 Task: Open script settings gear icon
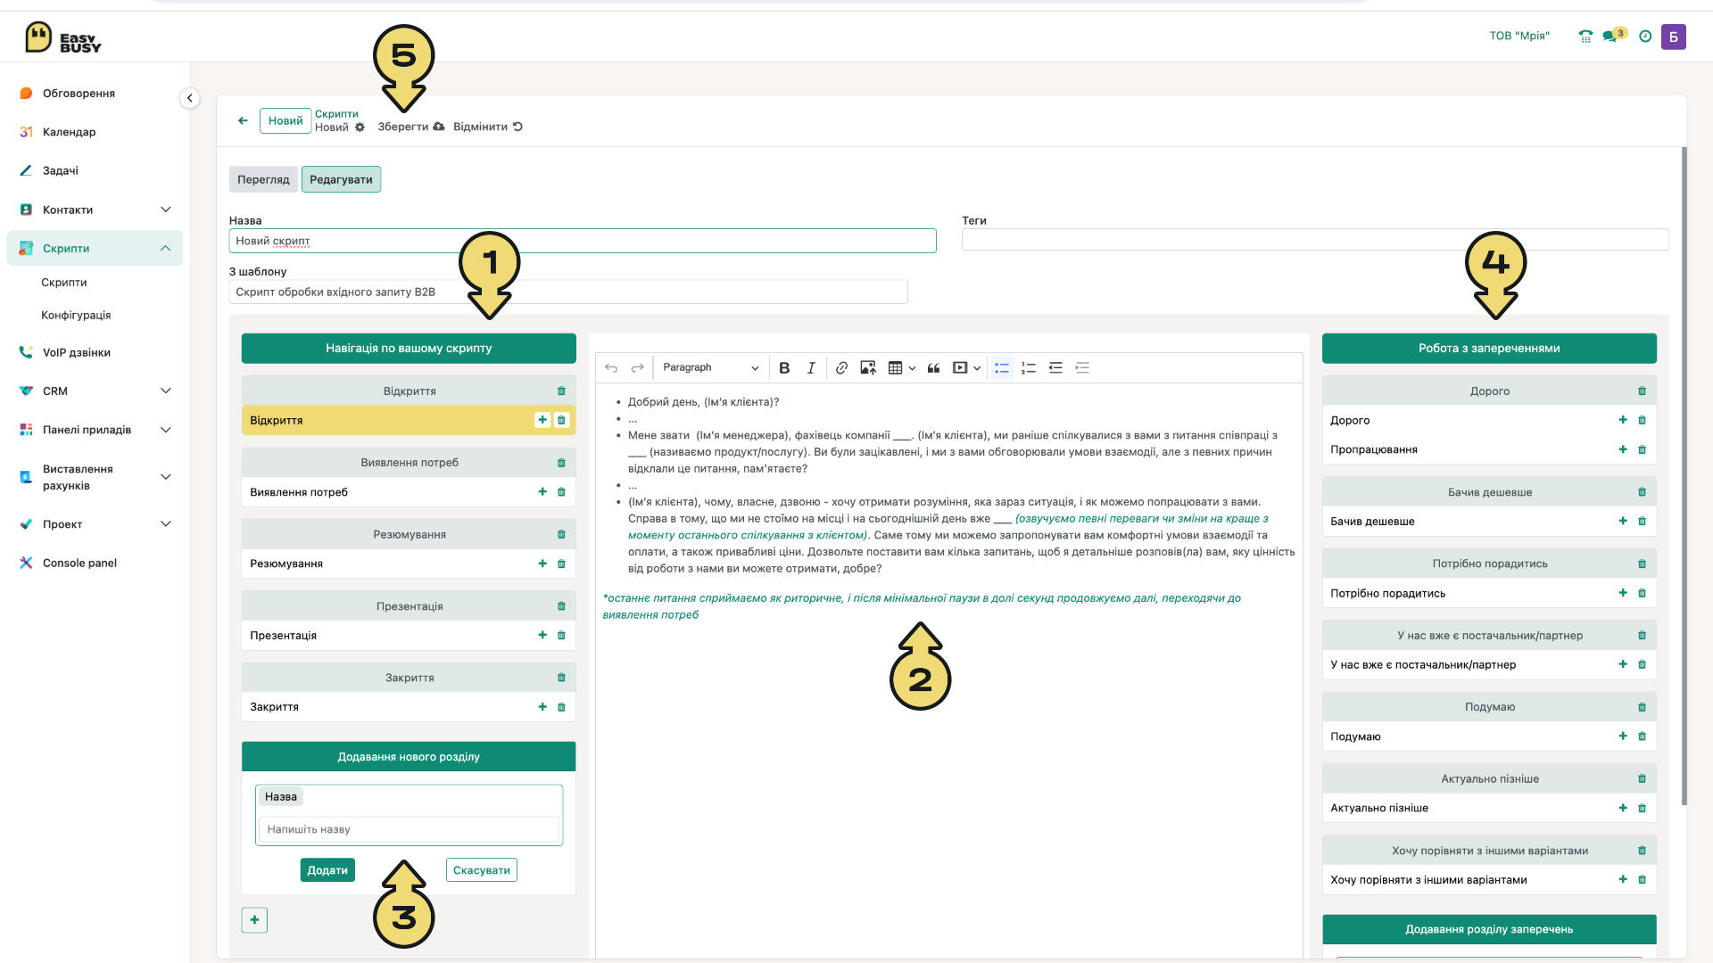(x=360, y=128)
